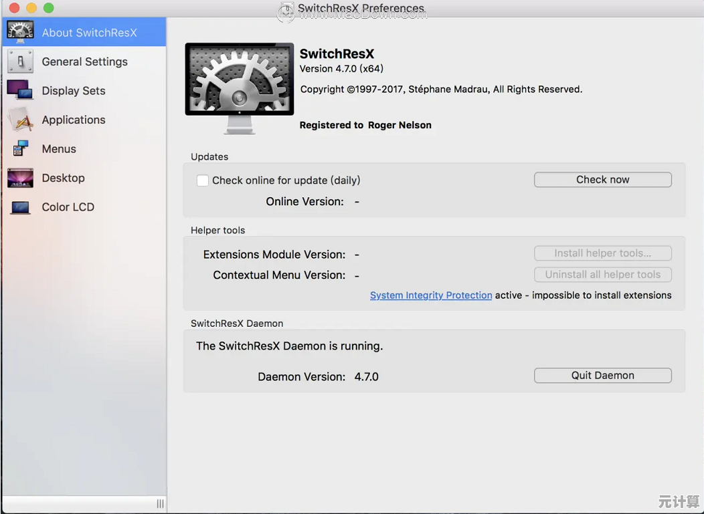This screenshot has width=704, height=514.
Task: Click the sidebar resize handle at bottom
Action: point(160,503)
